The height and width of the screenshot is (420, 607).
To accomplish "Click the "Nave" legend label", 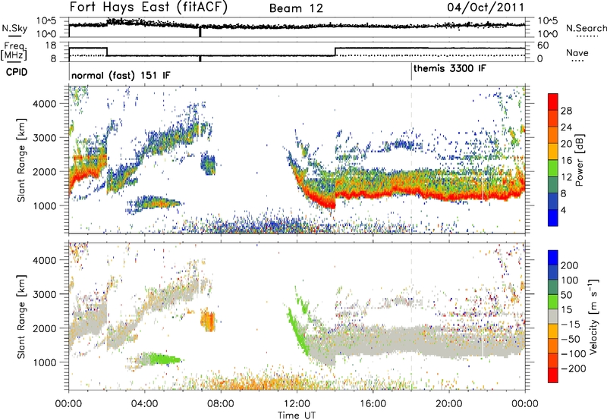I will (577, 52).
